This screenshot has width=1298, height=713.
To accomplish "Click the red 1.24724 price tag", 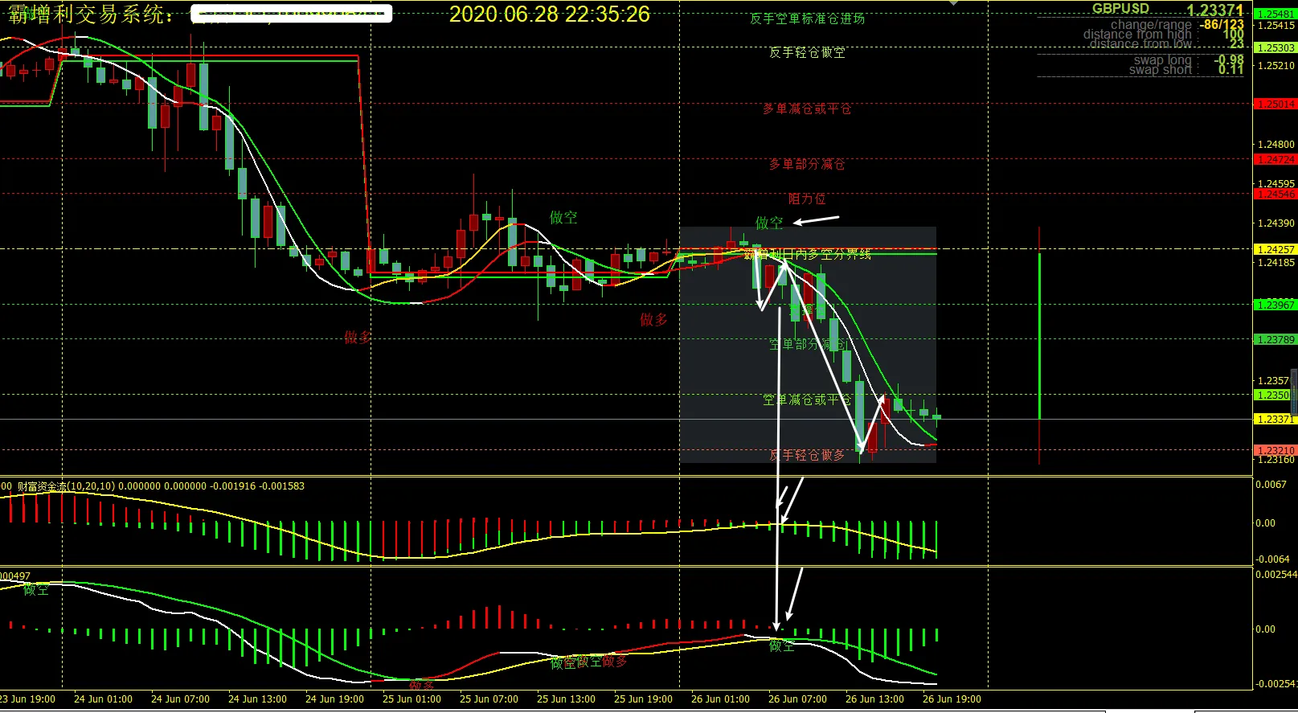I will [1275, 160].
